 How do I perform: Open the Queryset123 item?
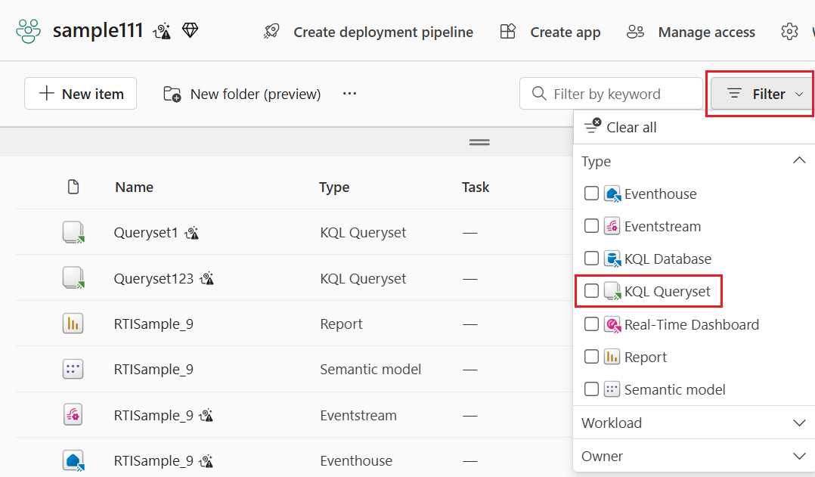point(153,278)
